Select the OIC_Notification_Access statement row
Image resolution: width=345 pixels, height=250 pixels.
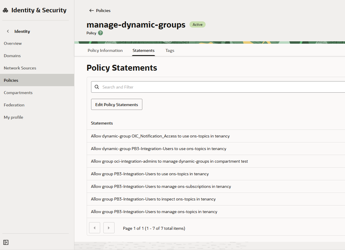coord(160,136)
